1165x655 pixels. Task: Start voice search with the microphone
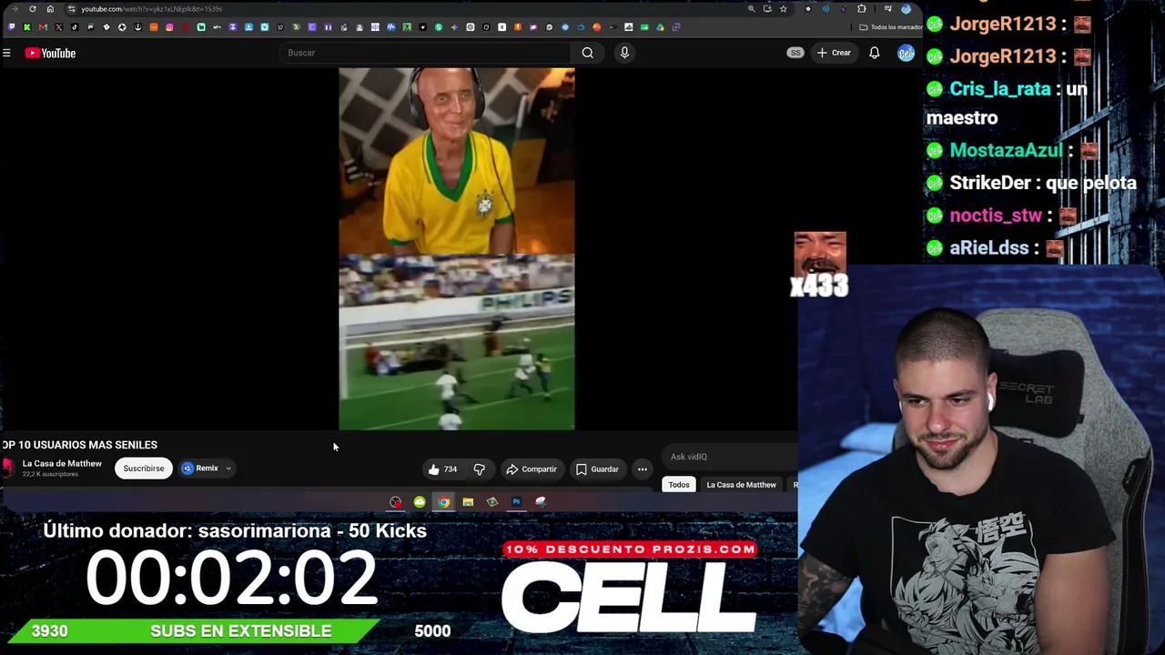tap(624, 53)
